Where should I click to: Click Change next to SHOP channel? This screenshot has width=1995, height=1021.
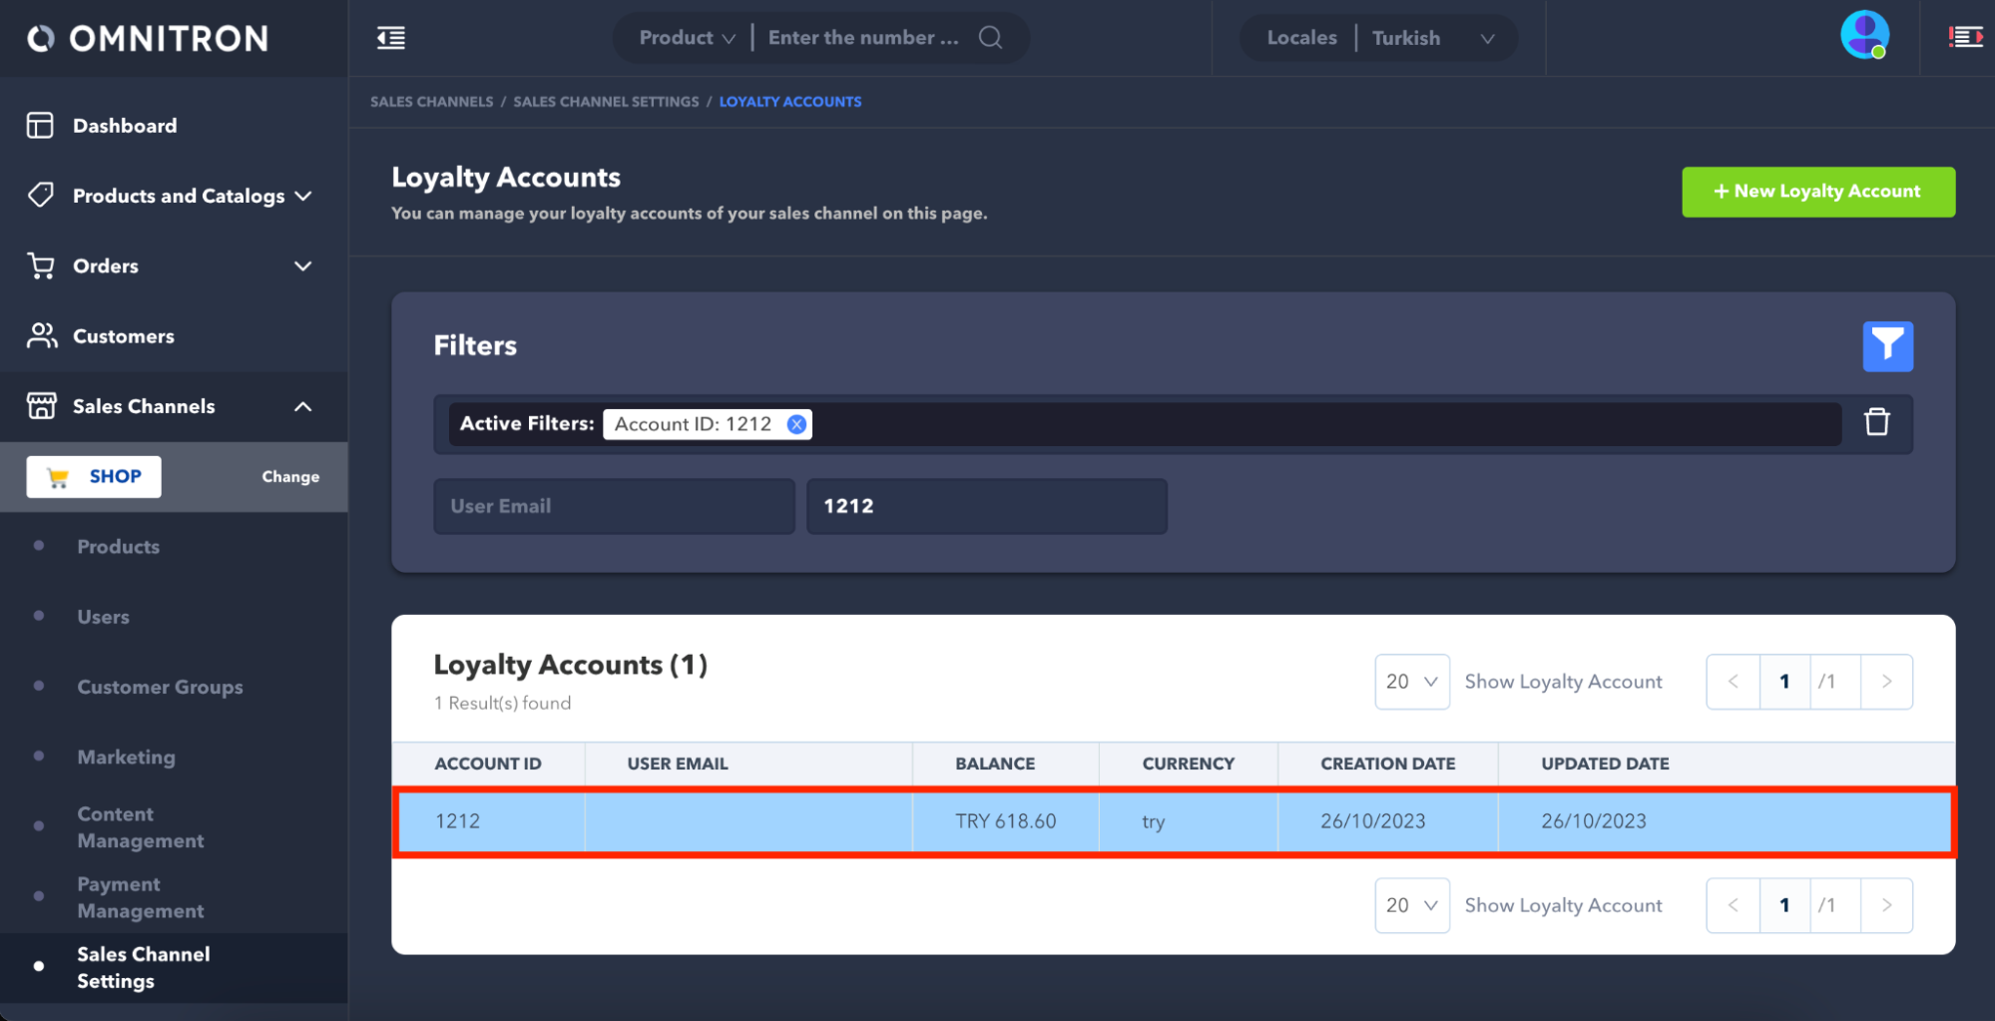click(290, 477)
